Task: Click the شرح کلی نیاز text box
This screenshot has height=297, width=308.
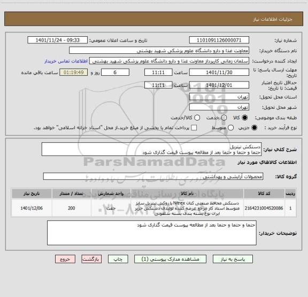Action: pos(151,149)
